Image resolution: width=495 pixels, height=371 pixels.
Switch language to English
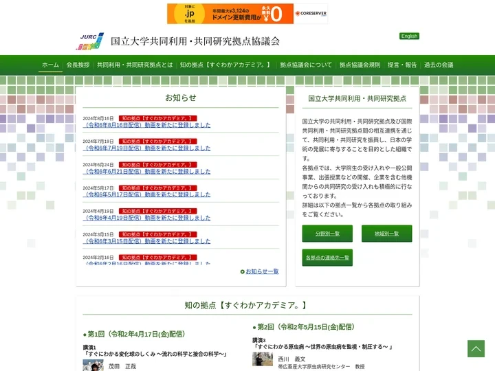409,36
